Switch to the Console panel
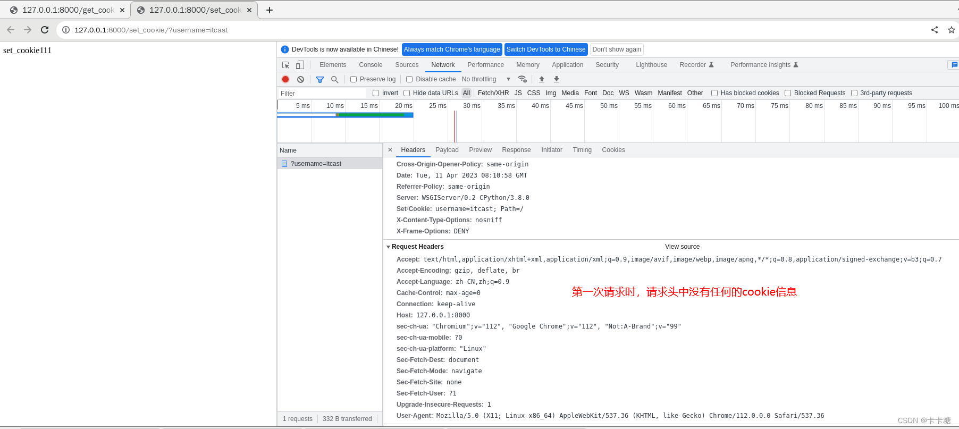This screenshot has width=959, height=429. tap(371, 65)
